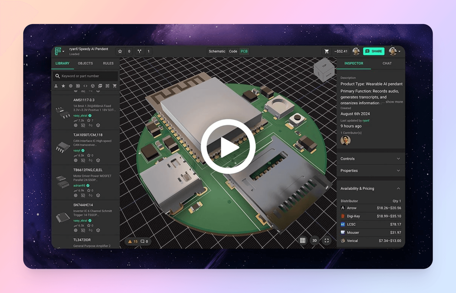Open the INSPECTOR tab

[x=354, y=63]
